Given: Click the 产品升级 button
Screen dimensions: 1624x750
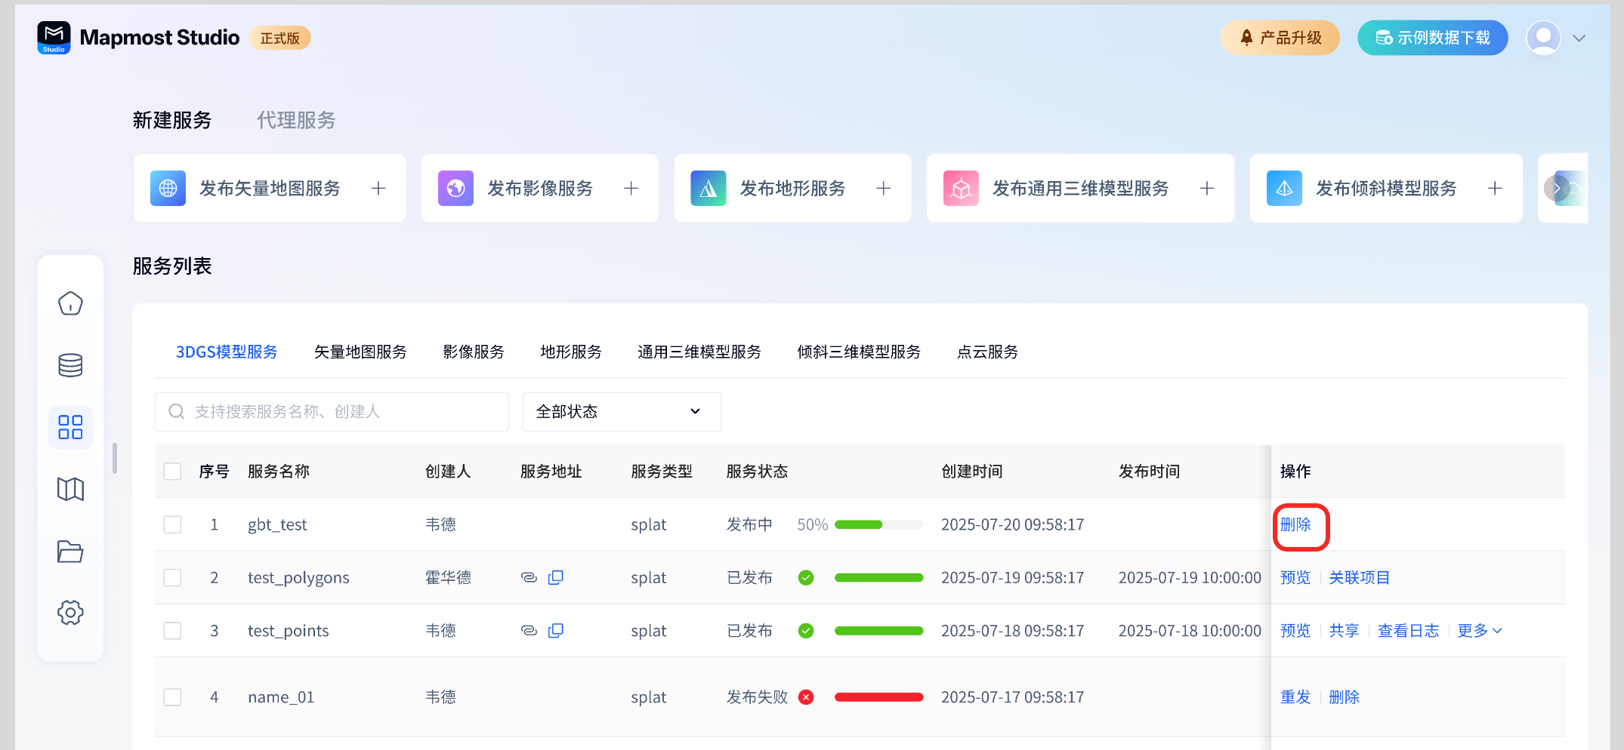Looking at the screenshot, I should [1280, 38].
